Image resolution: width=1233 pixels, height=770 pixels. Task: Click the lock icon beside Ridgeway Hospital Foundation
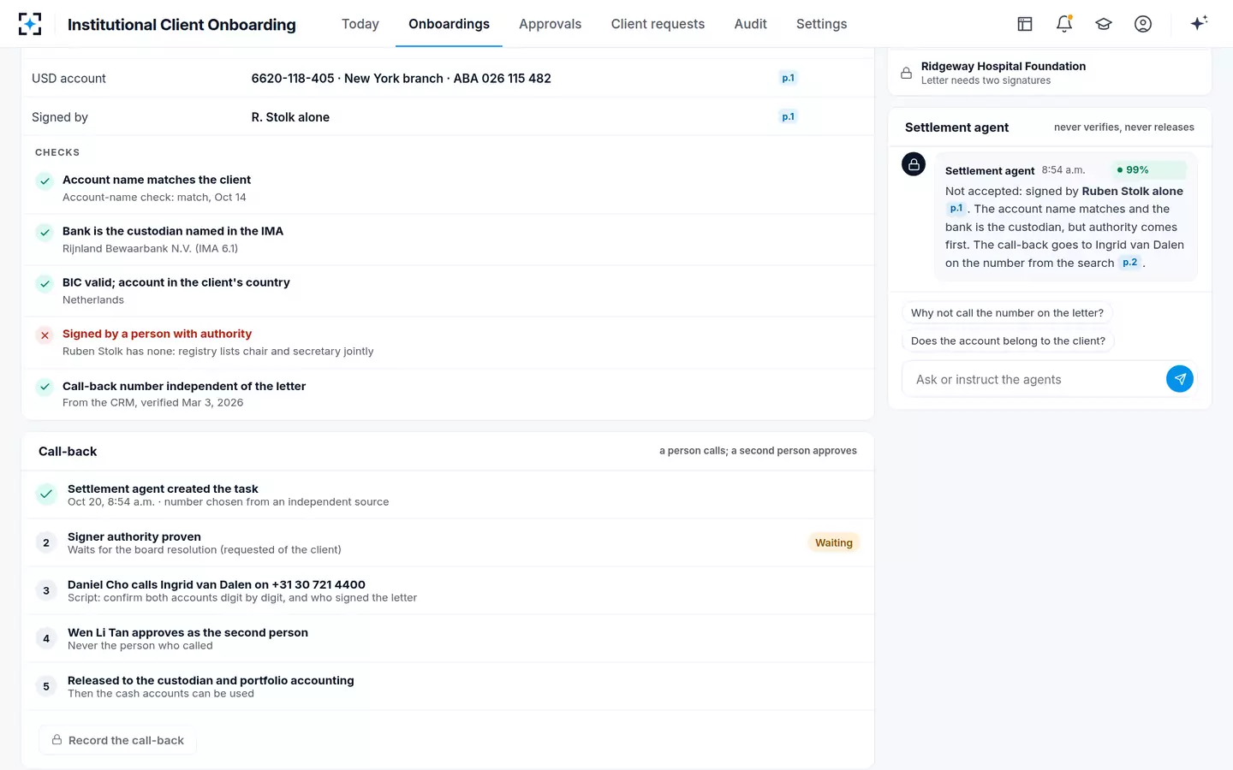906,74
